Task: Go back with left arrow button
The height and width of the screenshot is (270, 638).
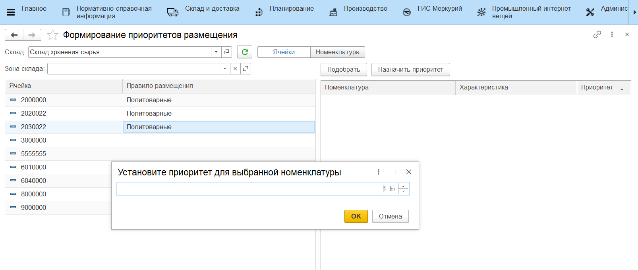Action: (x=14, y=35)
